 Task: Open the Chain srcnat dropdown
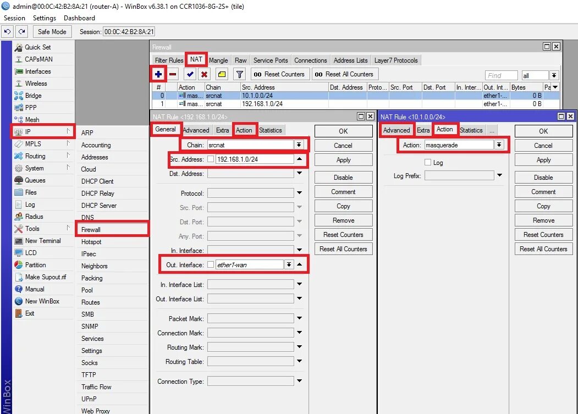click(299, 145)
